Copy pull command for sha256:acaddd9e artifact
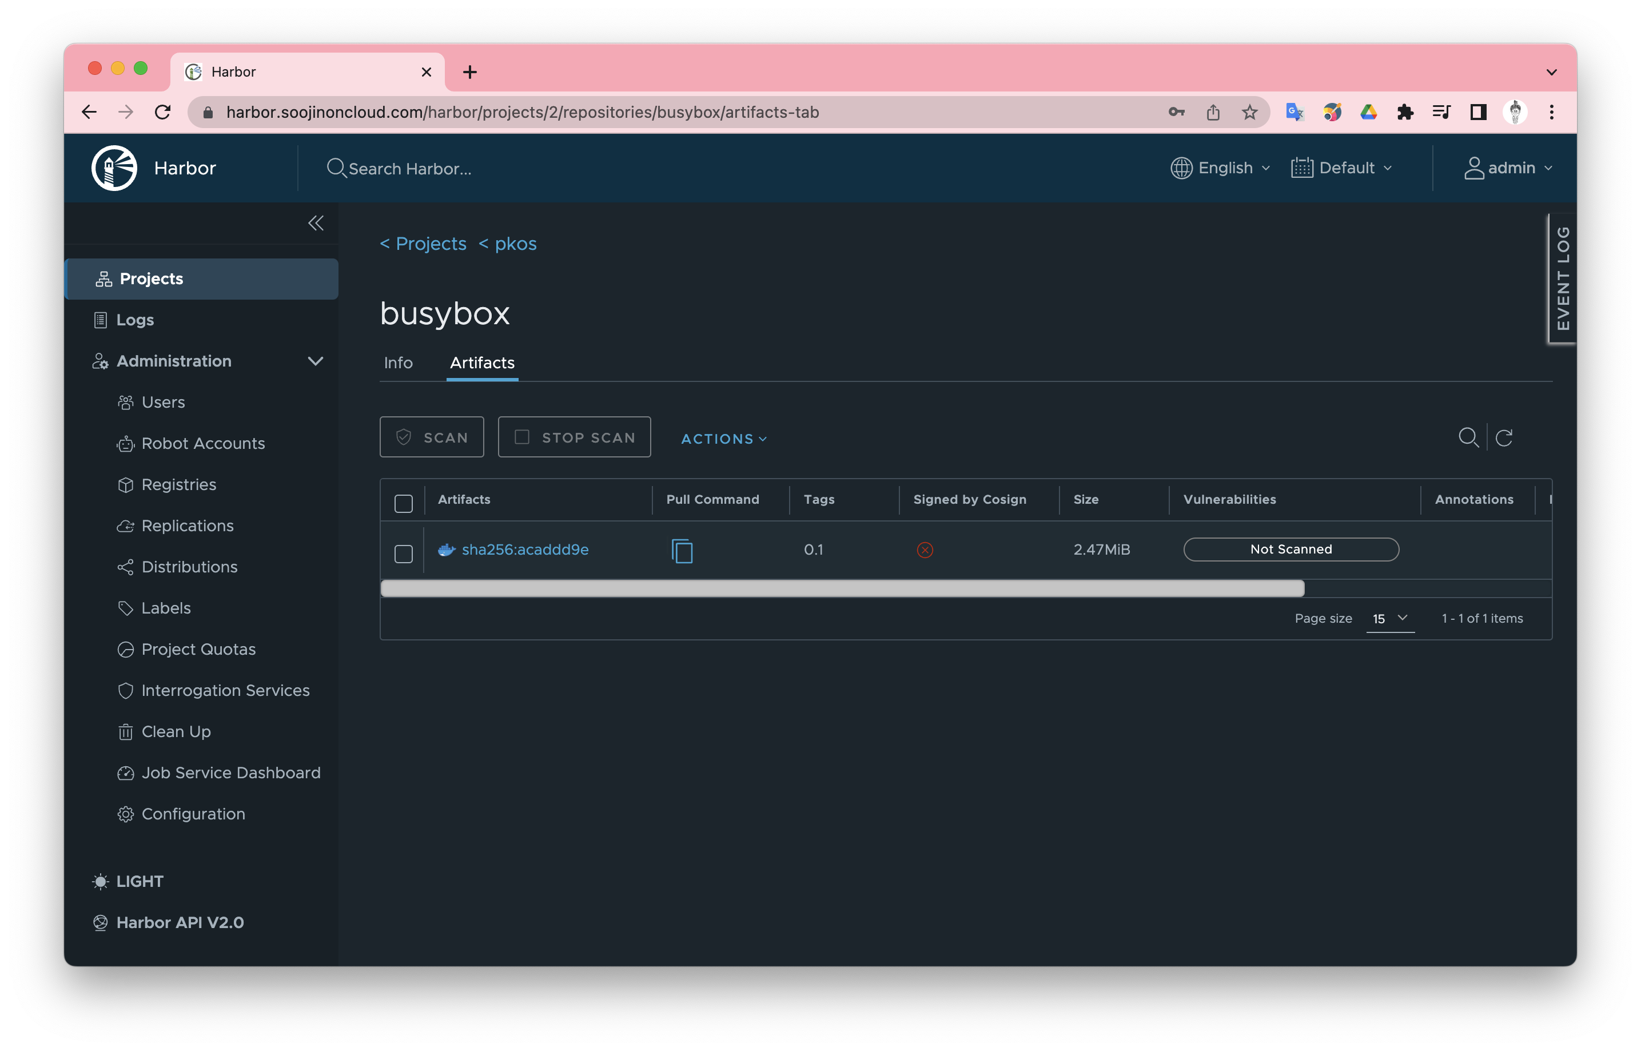 682,551
